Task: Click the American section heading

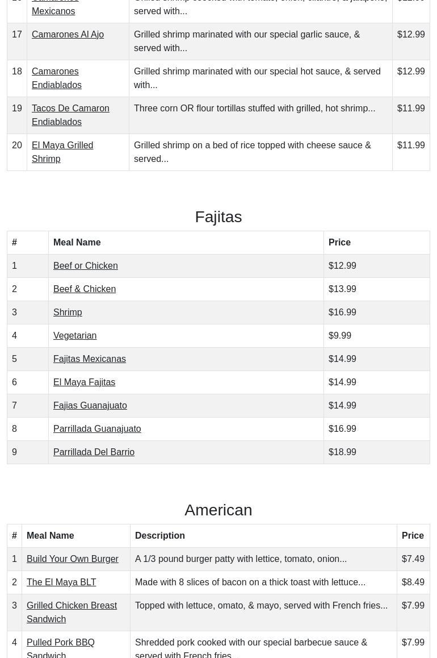Action: [218, 510]
